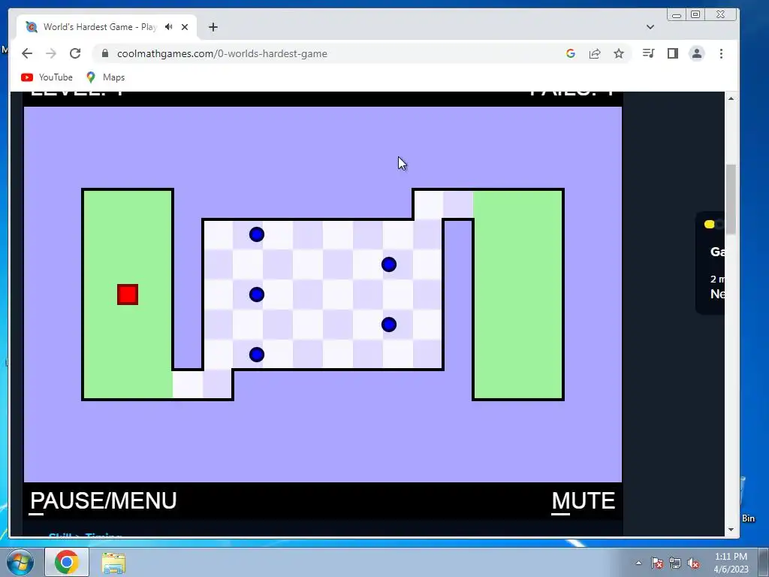Click the Chrome taskbar icon
The image size is (769, 577).
point(67,562)
